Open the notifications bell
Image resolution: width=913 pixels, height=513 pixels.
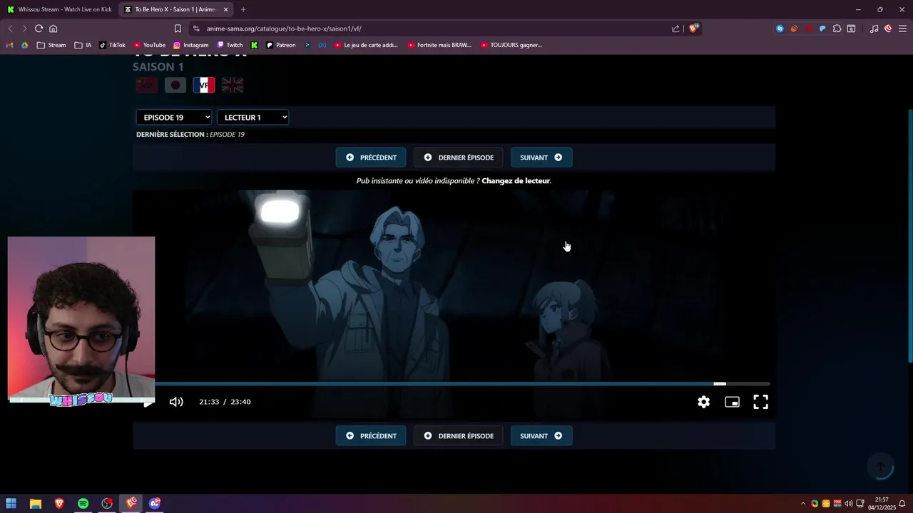(902, 504)
